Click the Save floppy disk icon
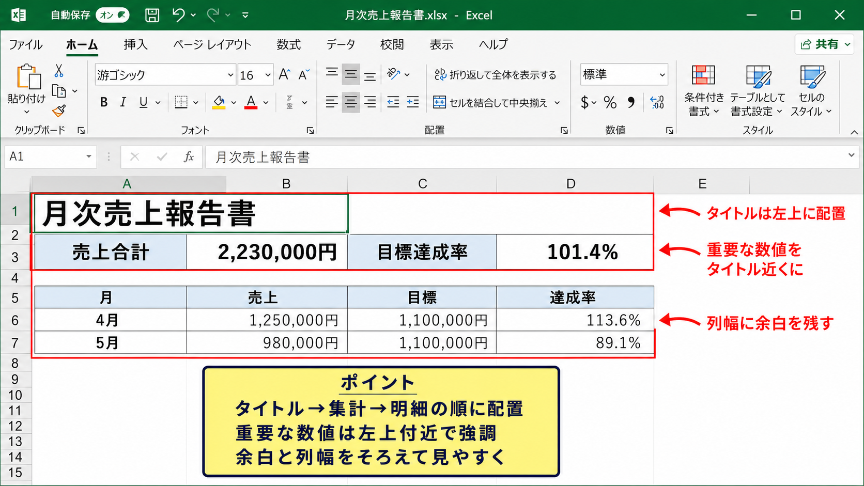864x486 pixels. (152, 15)
